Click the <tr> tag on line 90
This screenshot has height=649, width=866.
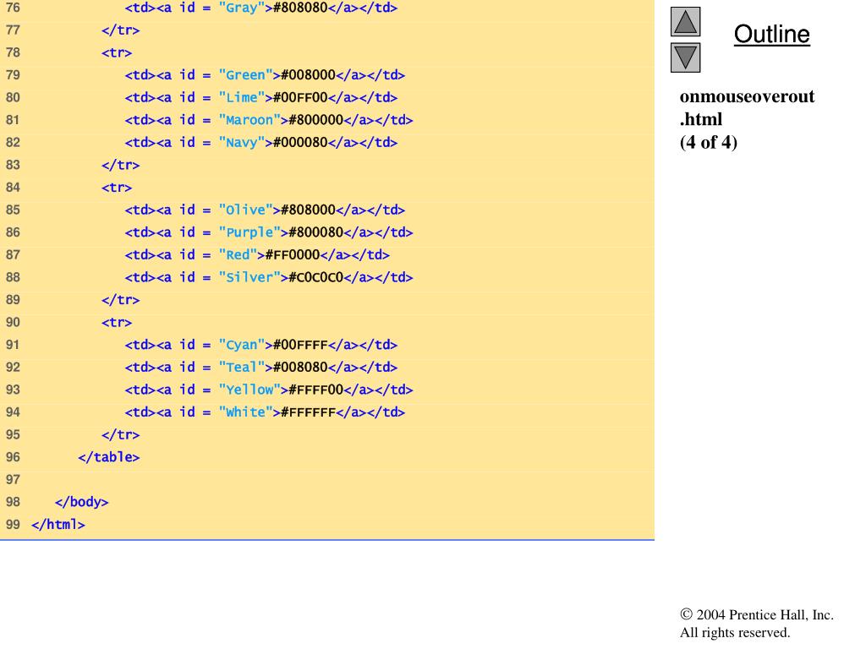pyautogui.click(x=117, y=322)
